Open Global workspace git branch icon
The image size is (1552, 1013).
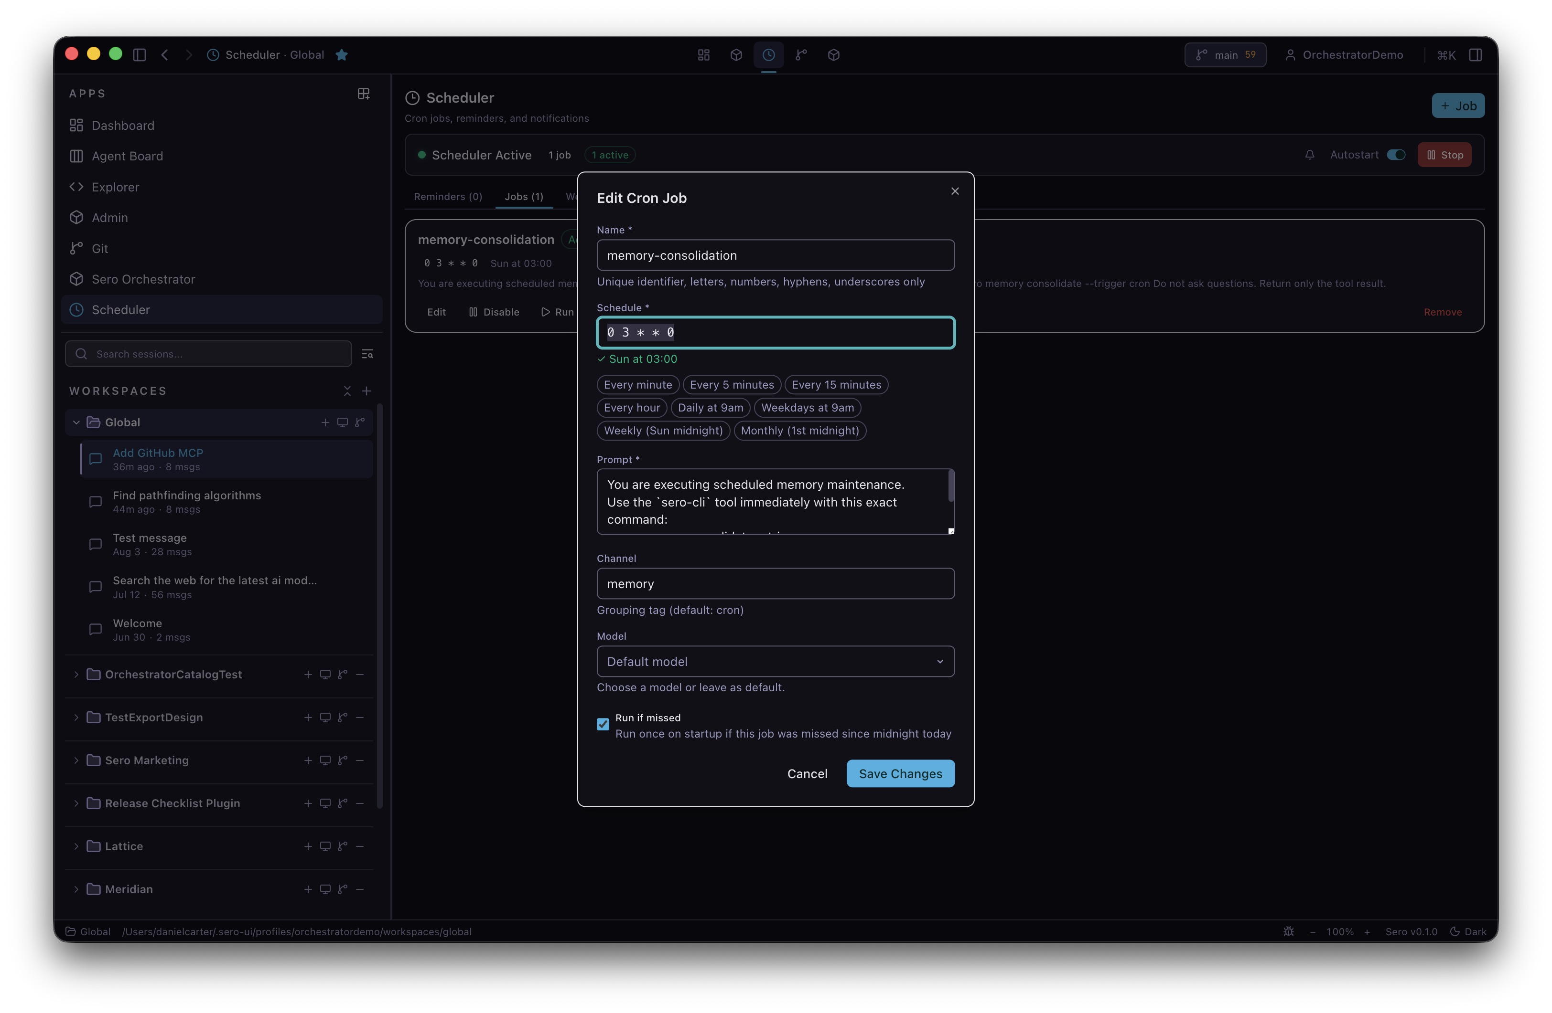360,422
